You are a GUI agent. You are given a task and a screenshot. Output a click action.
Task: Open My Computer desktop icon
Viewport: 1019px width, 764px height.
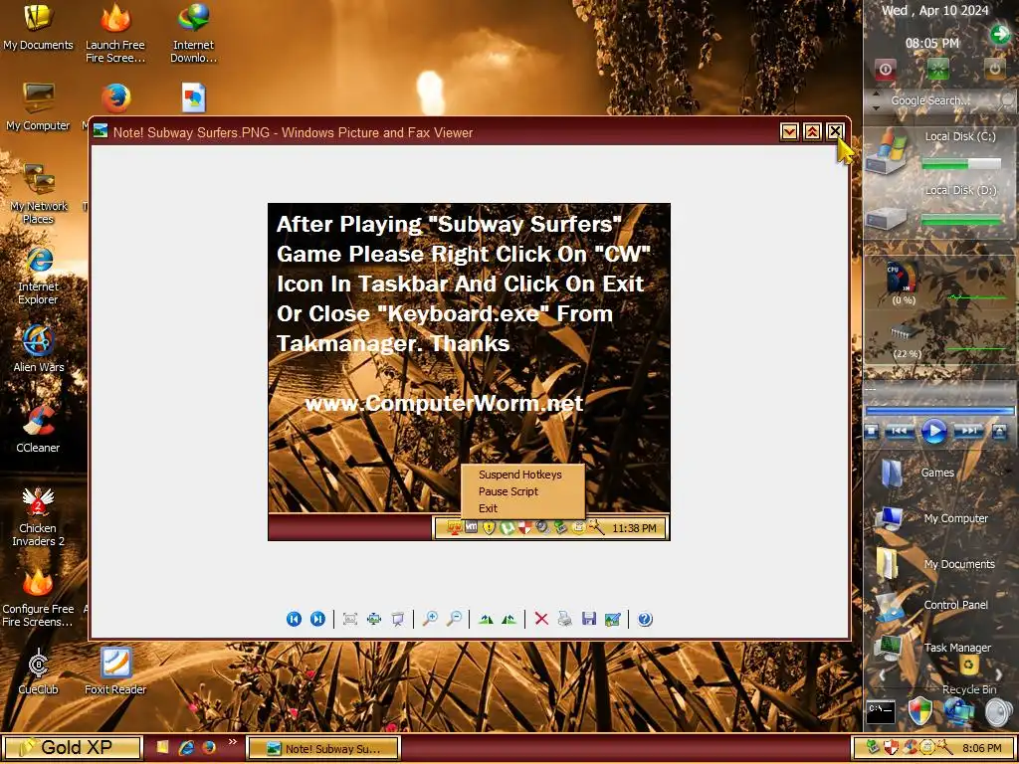[x=38, y=107]
